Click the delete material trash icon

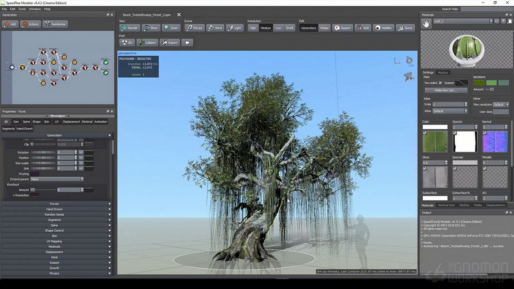click(x=510, y=21)
